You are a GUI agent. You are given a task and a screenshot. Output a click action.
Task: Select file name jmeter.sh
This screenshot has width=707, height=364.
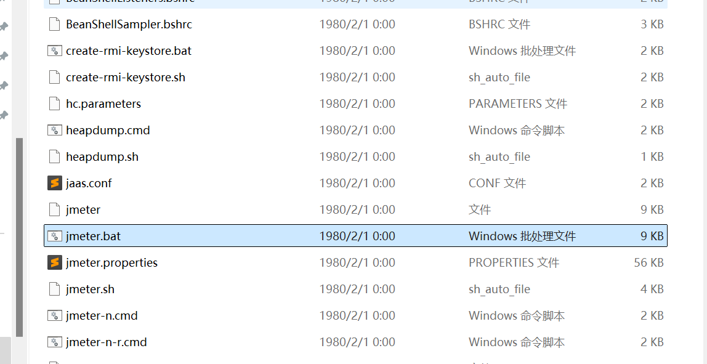pos(90,289)
